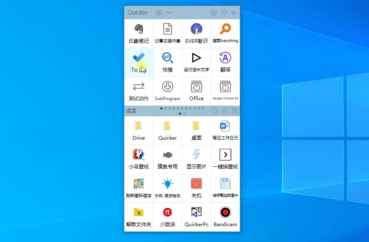Run the 解散文件夹 action
Screen dimensions: 369x242
[x=138, y=217]
